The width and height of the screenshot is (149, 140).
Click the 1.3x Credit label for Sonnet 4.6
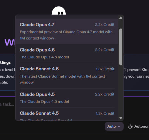click(x=105, y=69)
